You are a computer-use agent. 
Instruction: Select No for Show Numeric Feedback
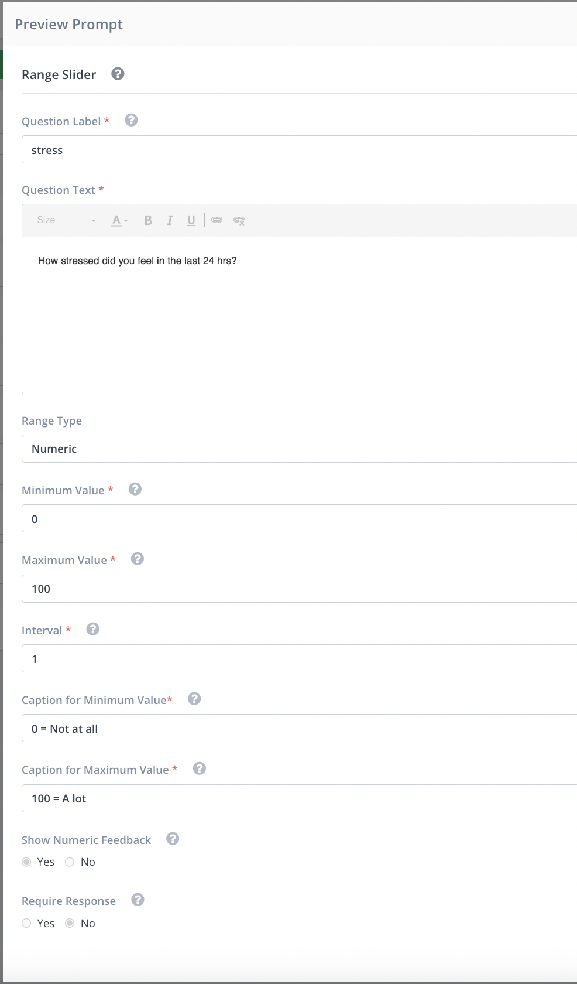pos(70,862)
